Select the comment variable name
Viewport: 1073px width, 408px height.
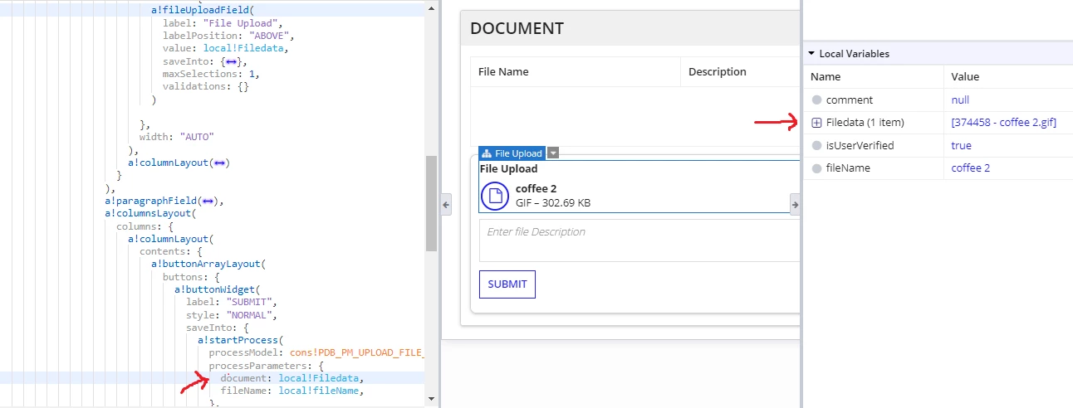point(850,100)
